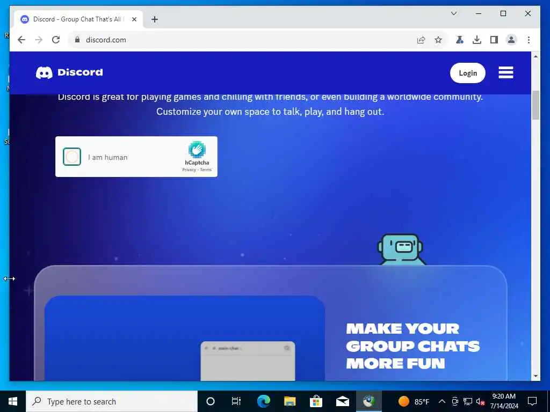Bookmark this tab with the star icon

[438, 40]
